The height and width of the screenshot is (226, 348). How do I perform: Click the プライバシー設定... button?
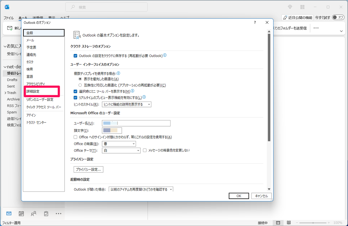(88, 169)
